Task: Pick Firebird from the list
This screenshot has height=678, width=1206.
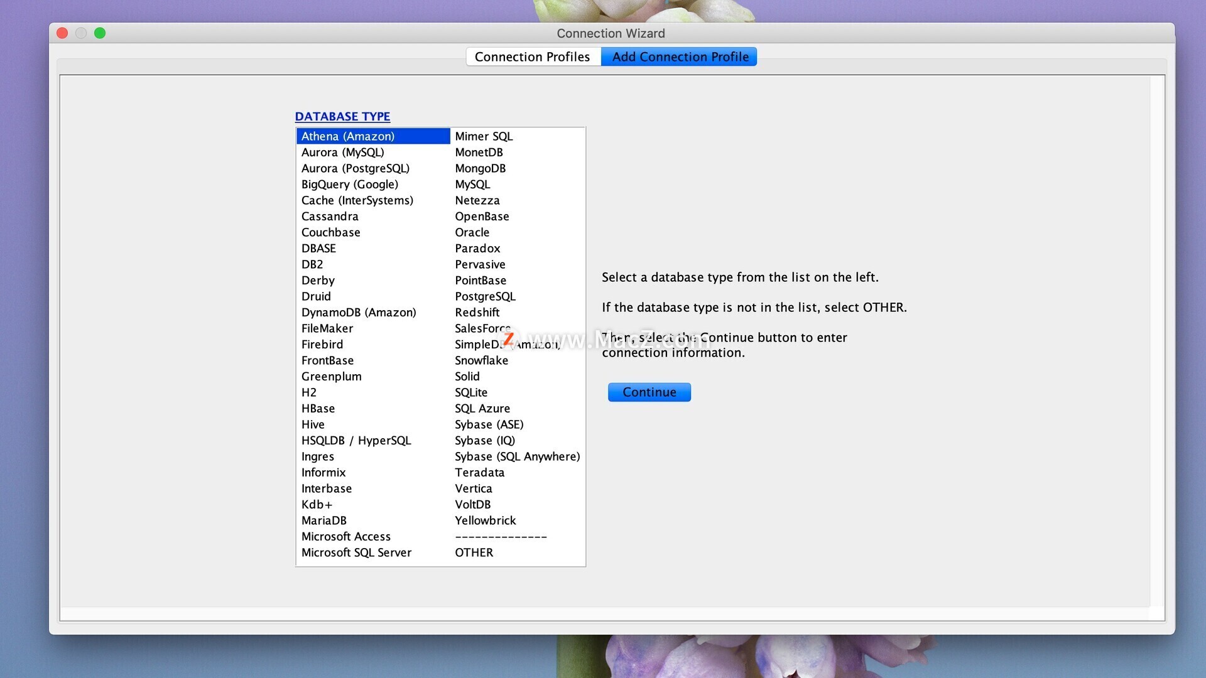Action: (373, 345)
